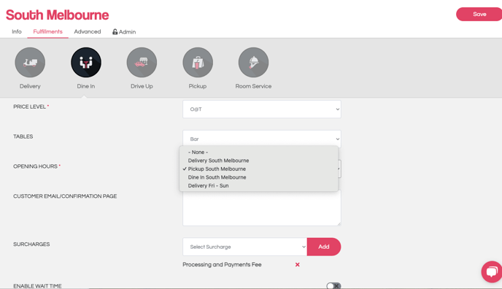This screenshot has width=502, height=289.
Task: Click the Processing and Payments Fee text
Action: (222, 265)
